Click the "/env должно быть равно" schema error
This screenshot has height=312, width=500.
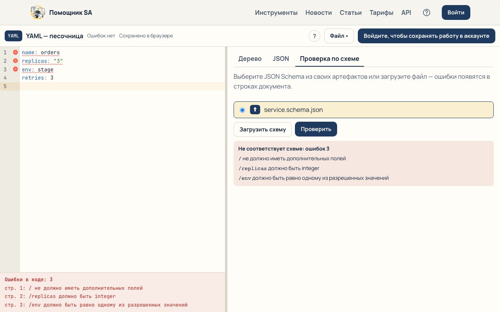click(x=314, y=178)
